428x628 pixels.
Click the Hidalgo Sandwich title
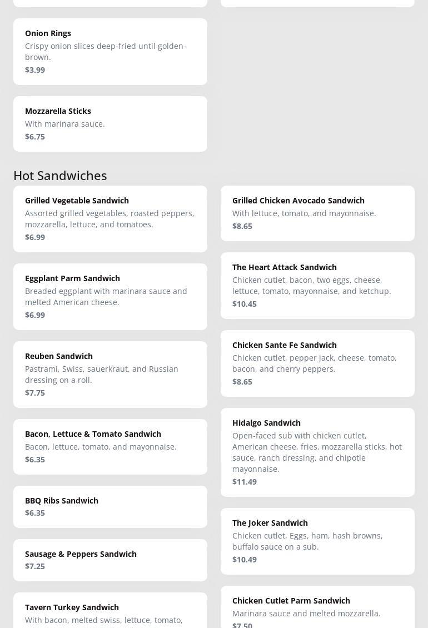pos(266,423)
